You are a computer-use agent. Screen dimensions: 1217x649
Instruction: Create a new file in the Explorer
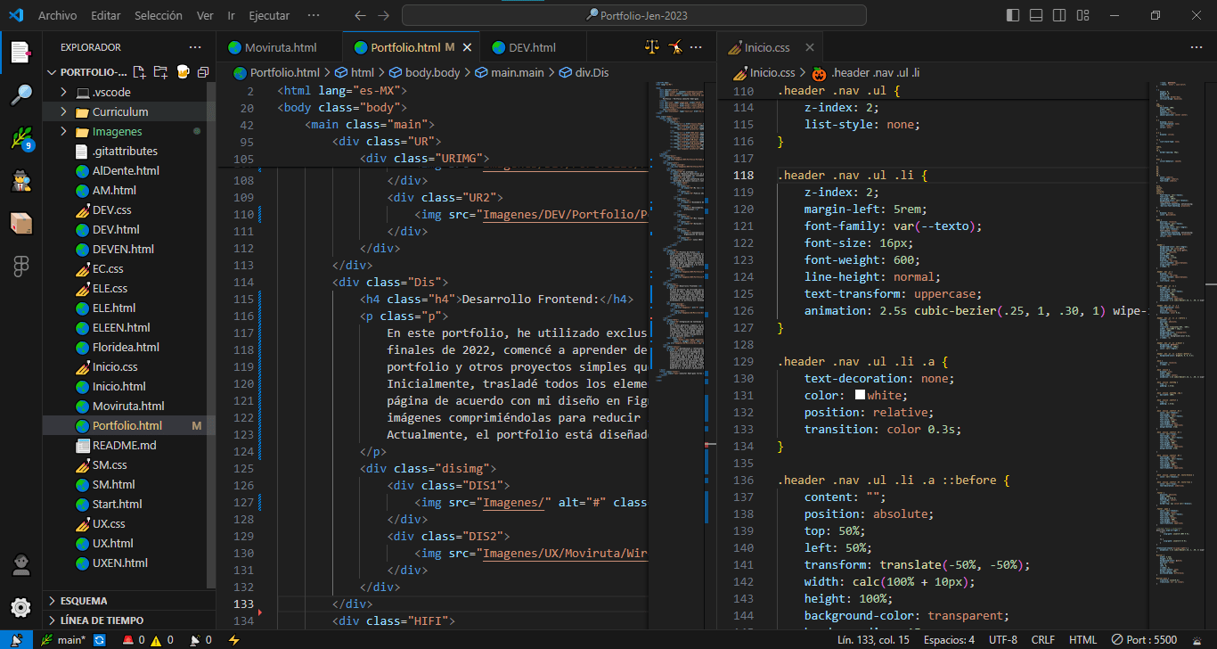(x=138, y=72)
